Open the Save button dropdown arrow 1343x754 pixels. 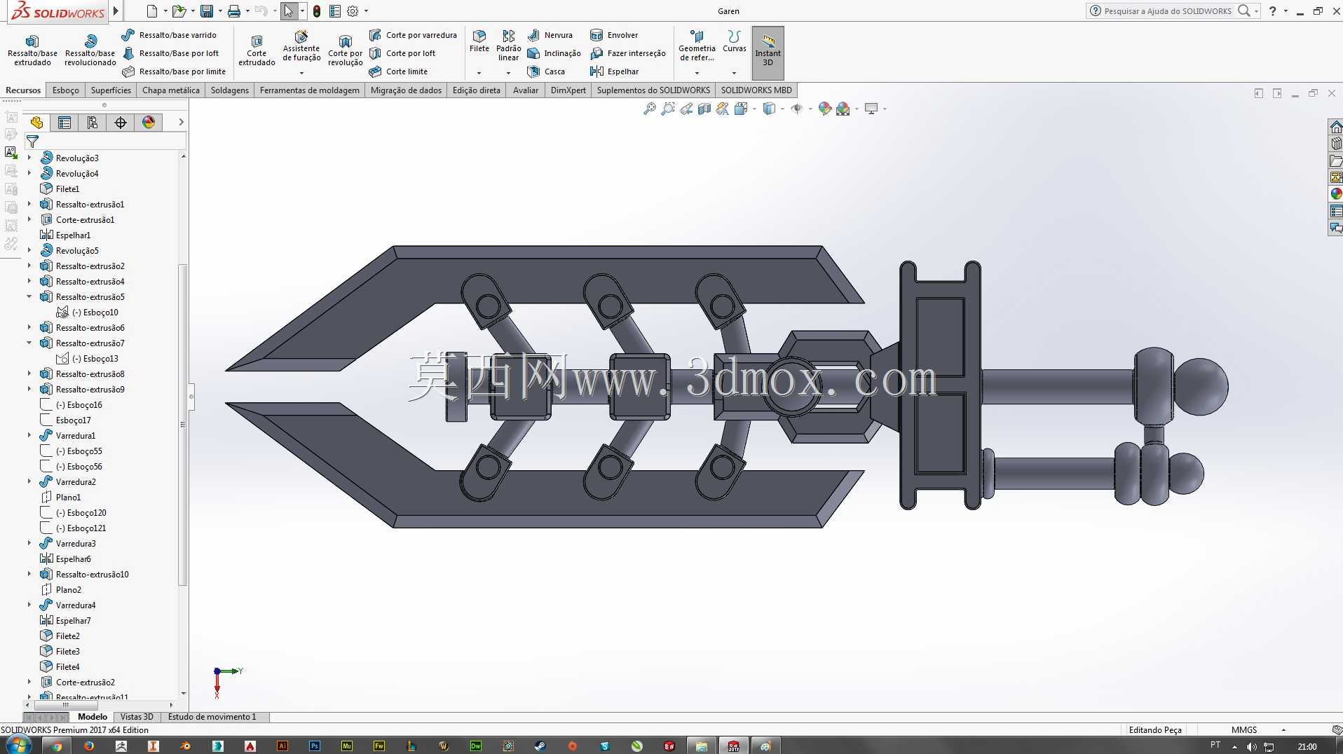(x=219, y=11)
